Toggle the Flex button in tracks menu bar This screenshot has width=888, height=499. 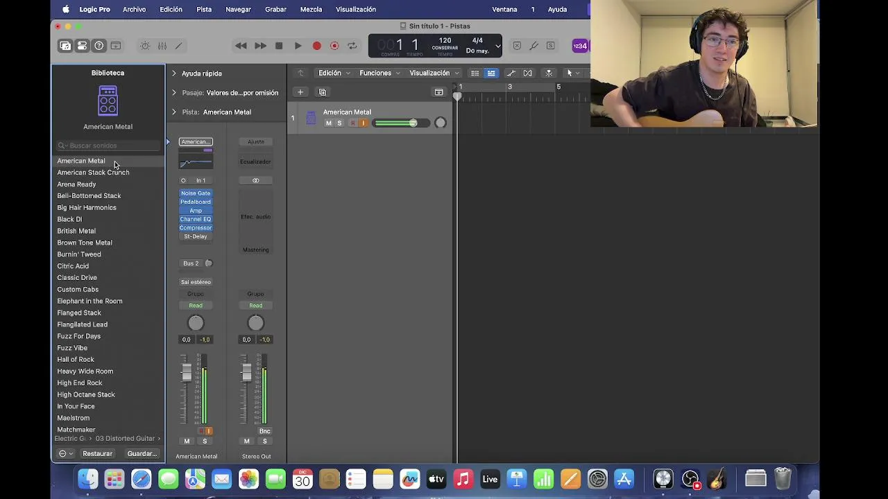(528, 73)
